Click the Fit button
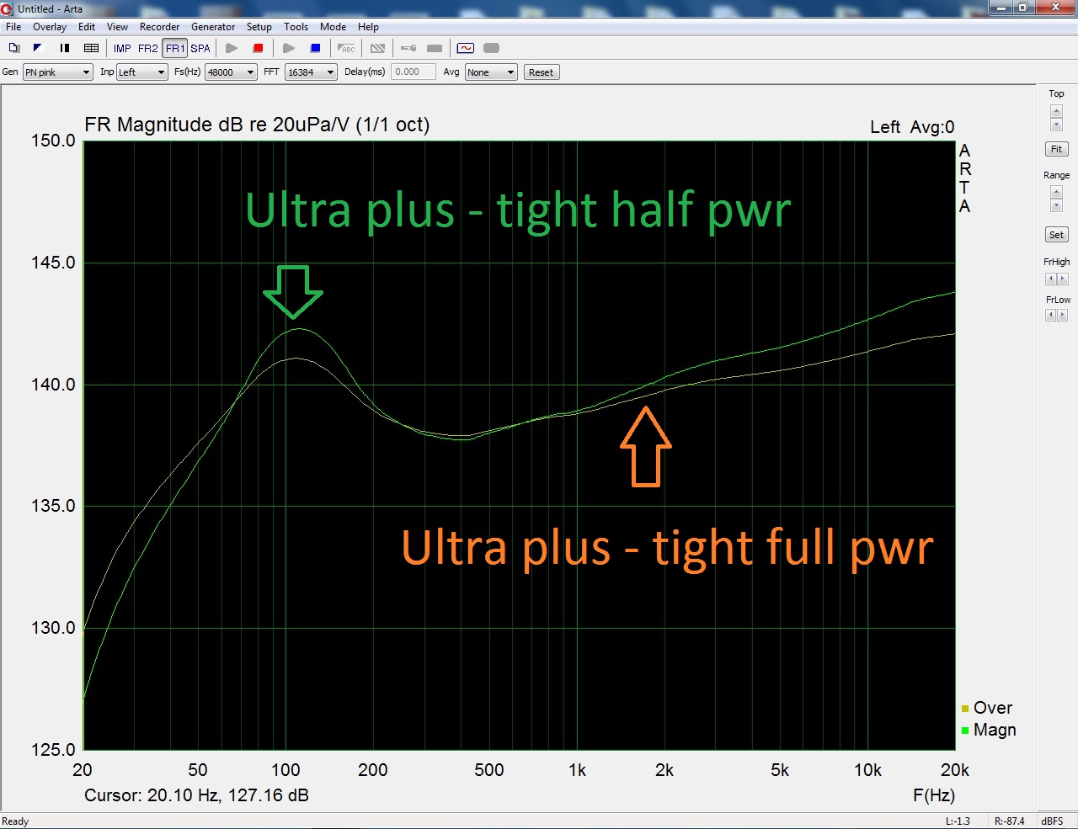Image resolution: width=1078 pixels, height=829 pixels. click(x=1056, y=149)
